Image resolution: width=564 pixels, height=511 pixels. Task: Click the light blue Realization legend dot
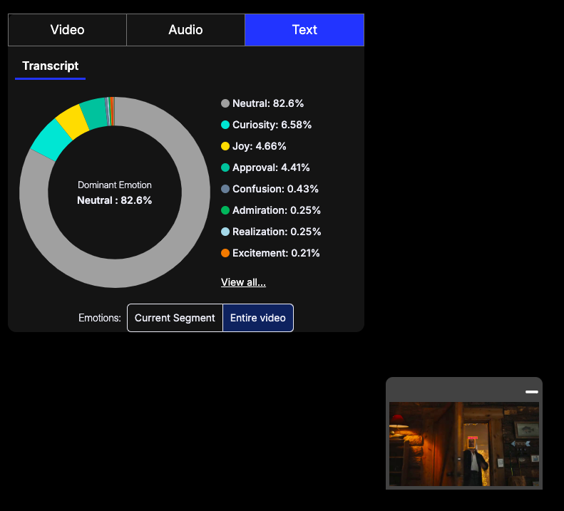tap(225, 232)
